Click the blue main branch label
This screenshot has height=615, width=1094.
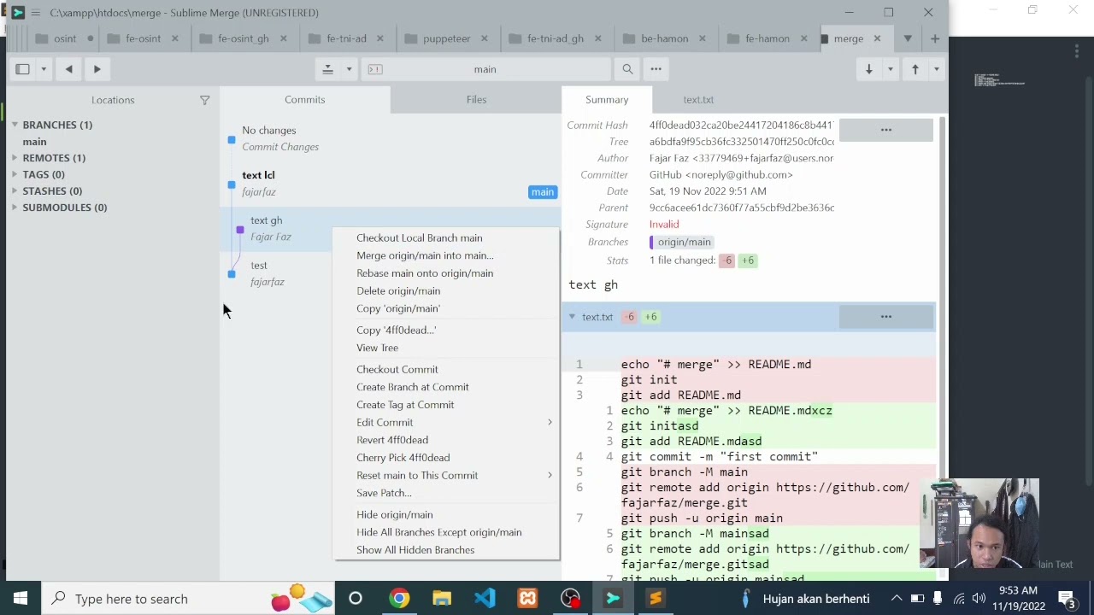pos(543,192)
